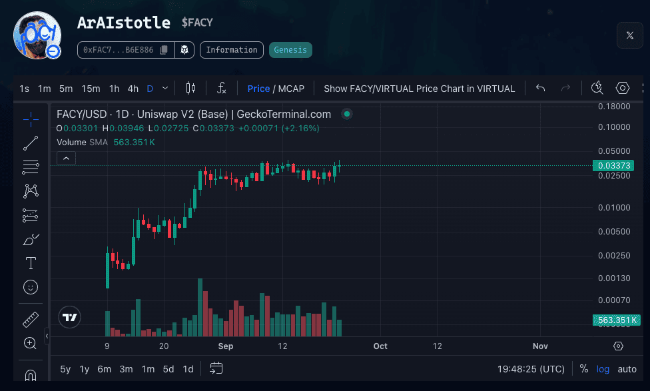The image size is (650, 391).
Task: Show FACY/VIRTUAL Price Chart in VIRTUAL
Action: [x=419, y=89]
